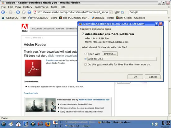Open the Forward button history dropdown
This screenshot has height=128, width=171.
click(x=14, y=12)
